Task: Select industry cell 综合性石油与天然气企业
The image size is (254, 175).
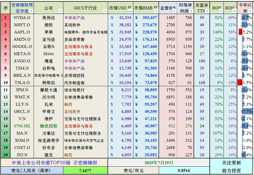Action: (86, 140)
